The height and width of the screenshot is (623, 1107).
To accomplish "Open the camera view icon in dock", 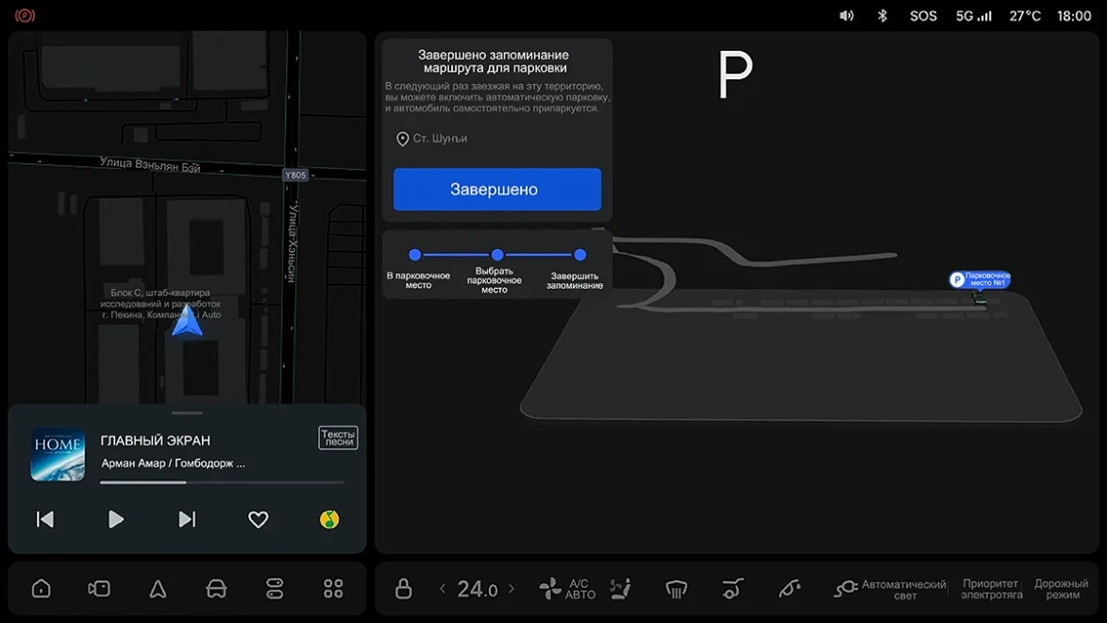I will click(x=99, y=588).
